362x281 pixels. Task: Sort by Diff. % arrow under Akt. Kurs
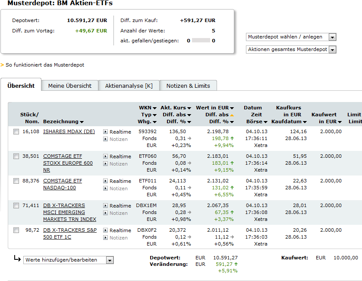189,122
